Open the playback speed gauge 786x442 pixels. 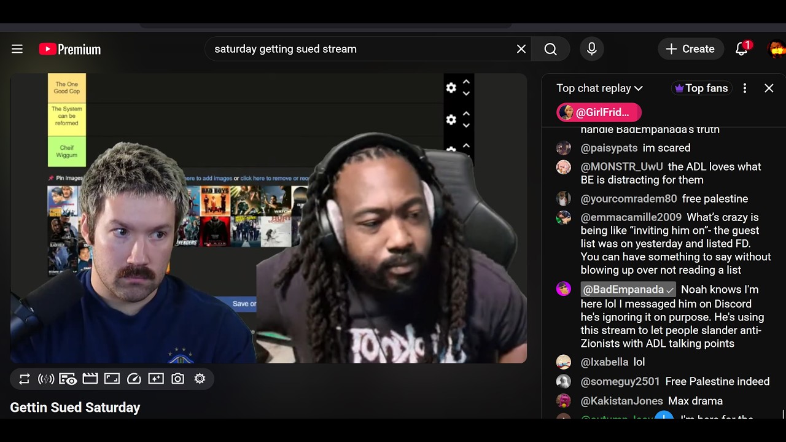(x=134, y=379)
